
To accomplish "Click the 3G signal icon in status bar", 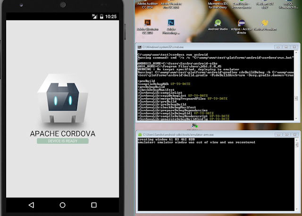I will pos(94,17).
